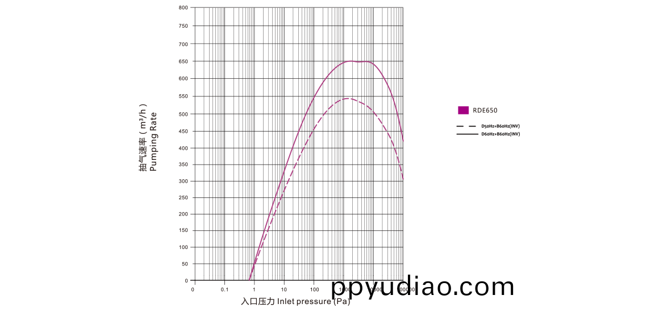Click the Inlet pressure (Pa) axis title
Viewport: 659px width, 312px height.
coord(295,301)
